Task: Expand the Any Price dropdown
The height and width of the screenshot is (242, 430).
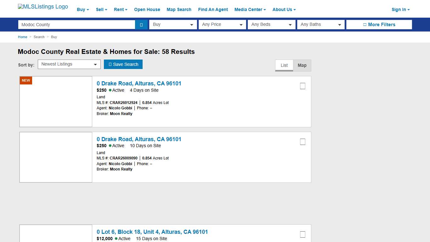Action: [222, 24]
